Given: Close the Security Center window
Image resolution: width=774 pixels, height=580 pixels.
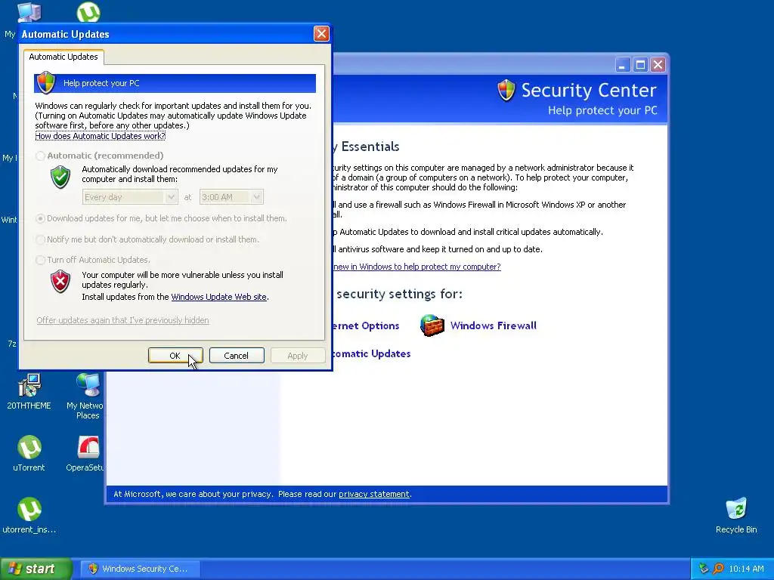Looking at the screenshot, I should pyautogui.click(x=658, y=65).
